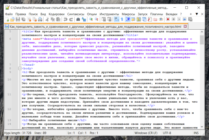Toggle word wrap in toolbar

[x=116, y=20]
